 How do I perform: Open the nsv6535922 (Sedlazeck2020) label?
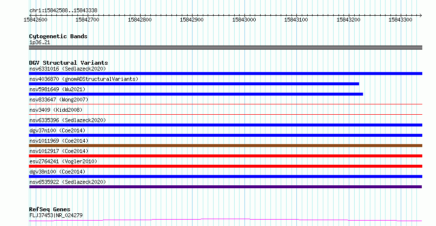(x=68, y=182)
